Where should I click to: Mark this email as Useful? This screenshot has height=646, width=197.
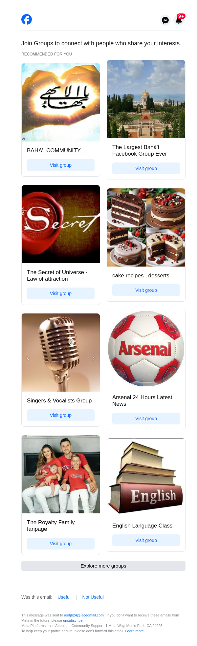[64, 597]
